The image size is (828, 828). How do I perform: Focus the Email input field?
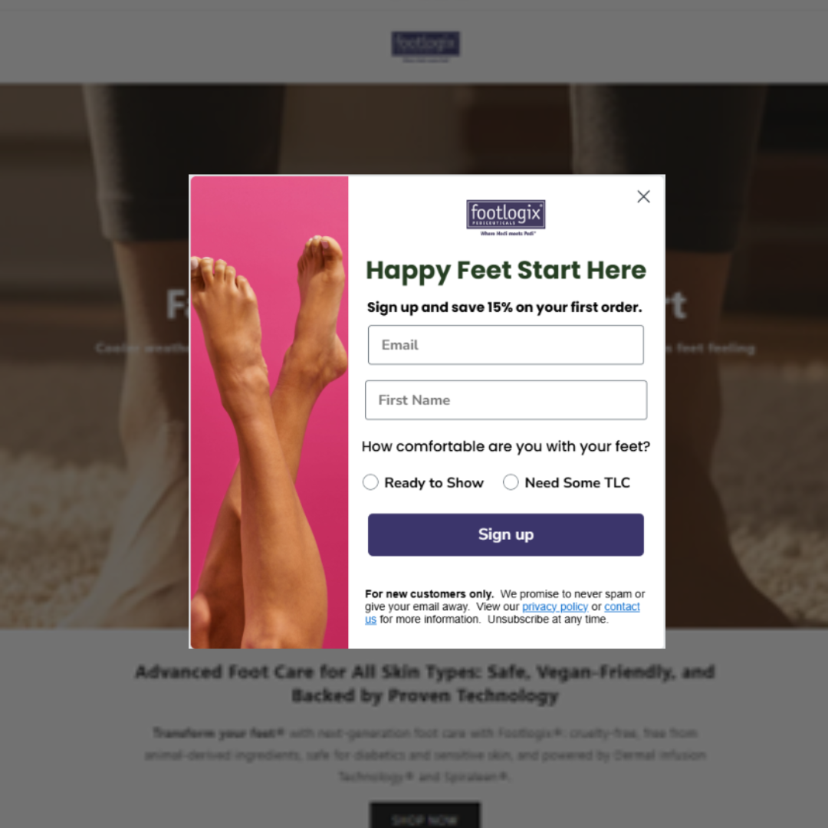[505, 345]
